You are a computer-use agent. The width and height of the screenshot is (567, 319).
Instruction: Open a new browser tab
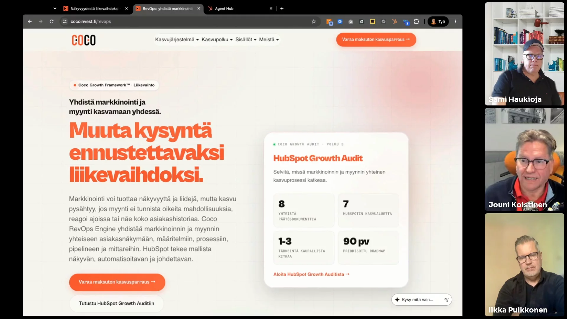[x=282, y=9]
